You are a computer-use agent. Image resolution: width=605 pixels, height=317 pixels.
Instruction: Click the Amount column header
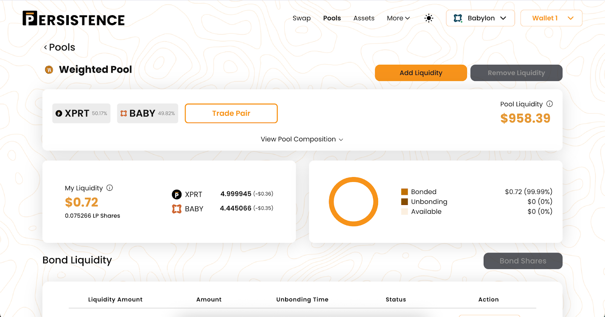point(209,300)
